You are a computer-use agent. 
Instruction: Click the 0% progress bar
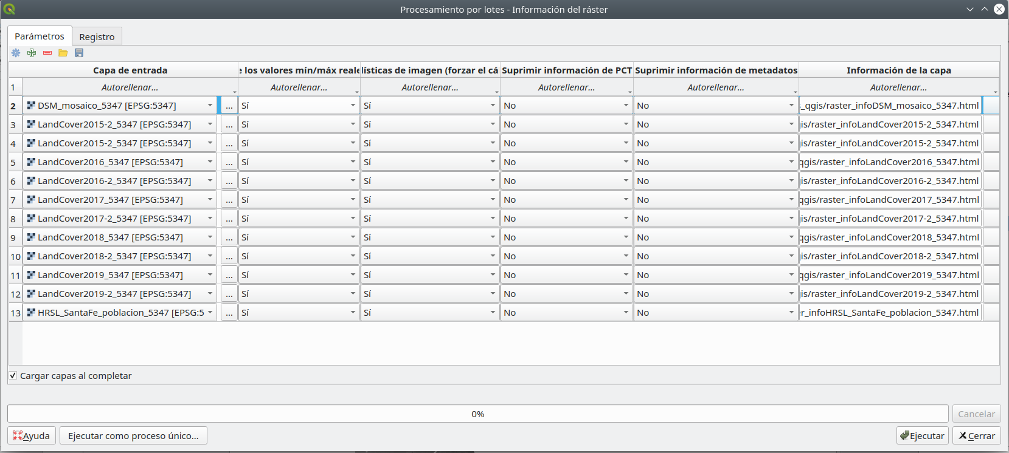tap(478, 414)
